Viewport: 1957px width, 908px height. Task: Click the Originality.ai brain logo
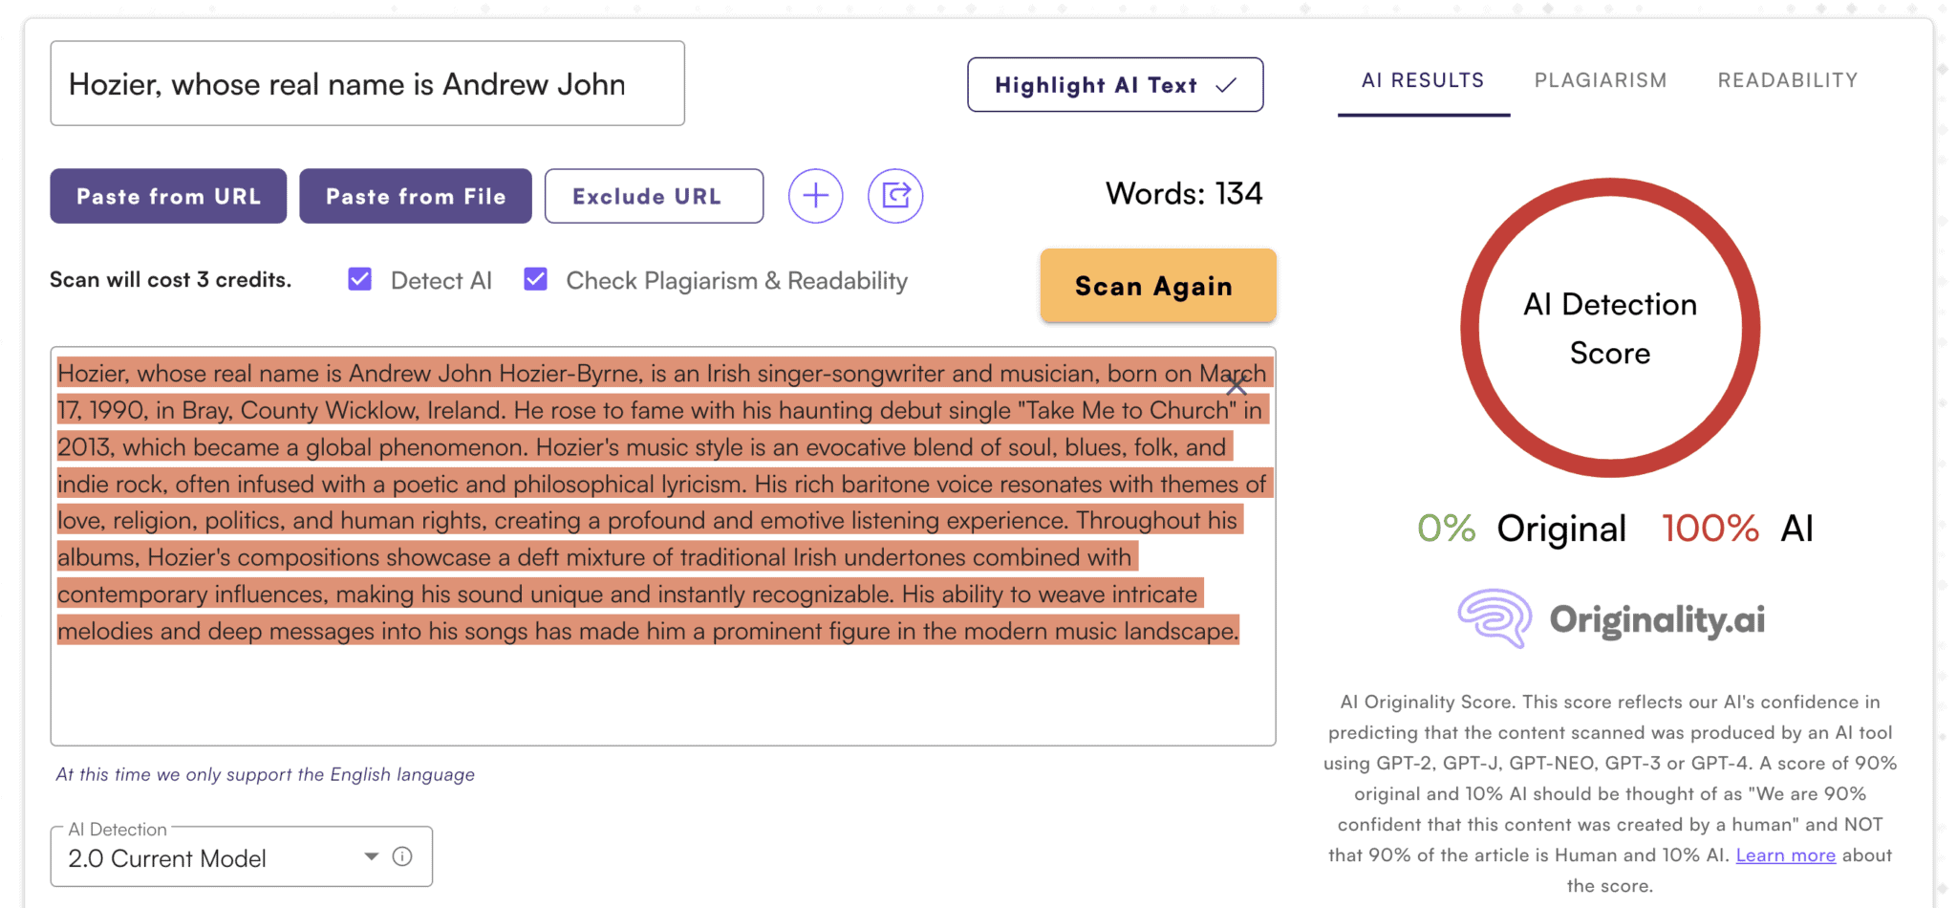pyautogui.click(x=1495, y=618)
